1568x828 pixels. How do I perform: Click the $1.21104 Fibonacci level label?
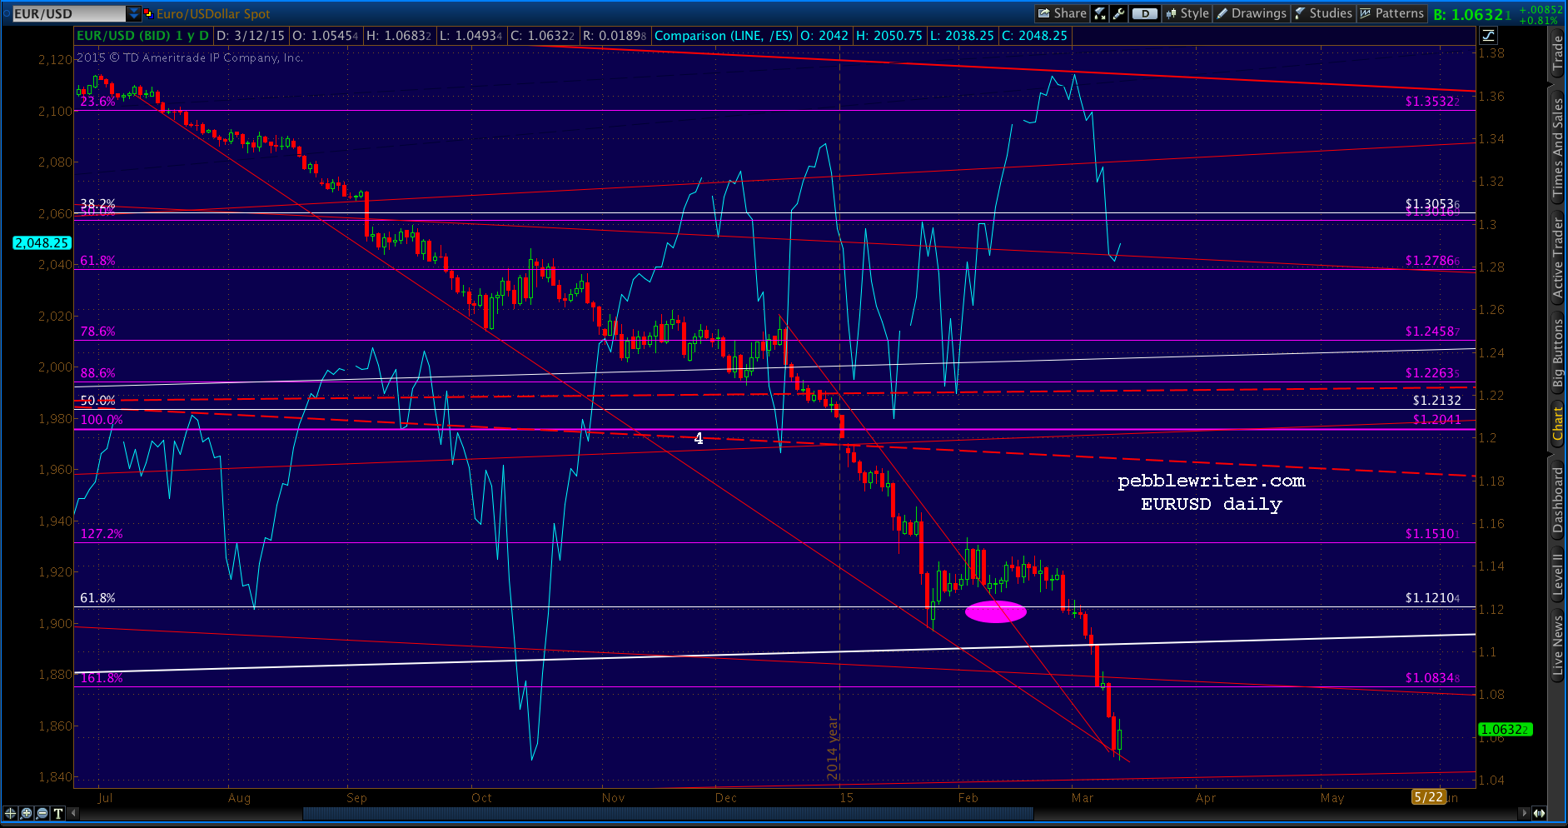(1432, 598)
